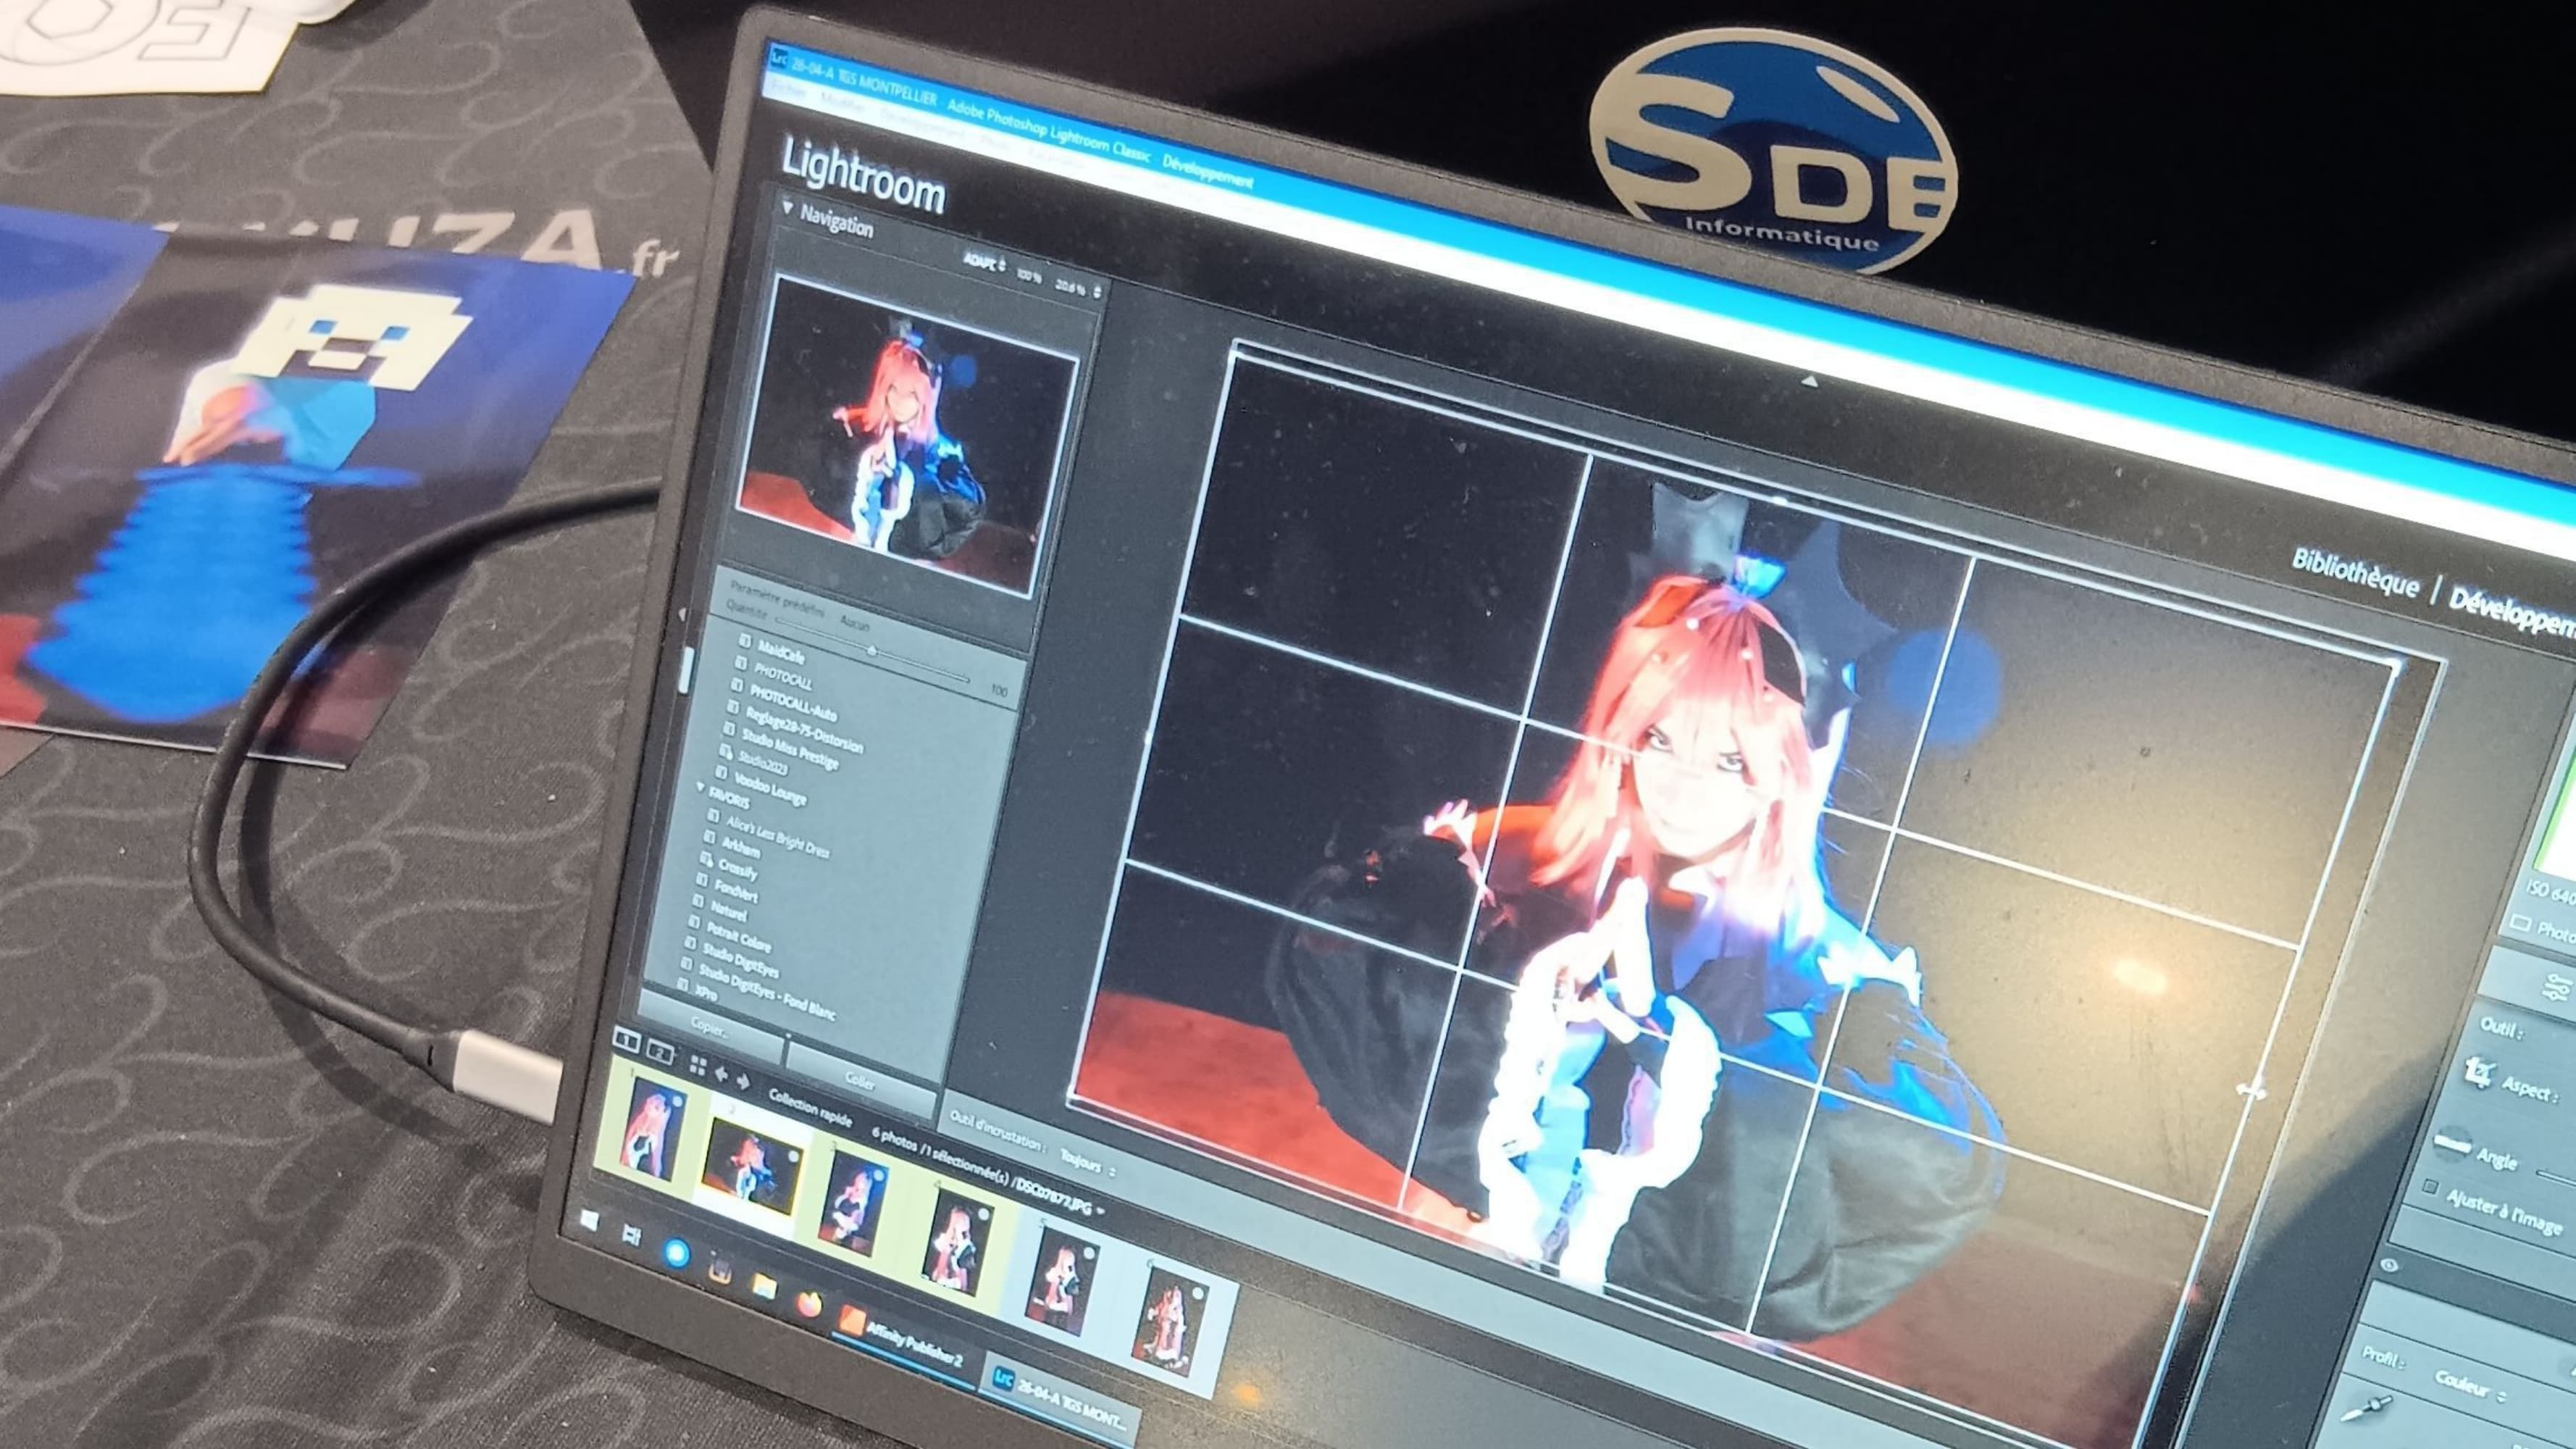This screenshot has height=1449, width=2576.
Task: Apply the Potrait Colore preset
Action: [x=738, y=937]
